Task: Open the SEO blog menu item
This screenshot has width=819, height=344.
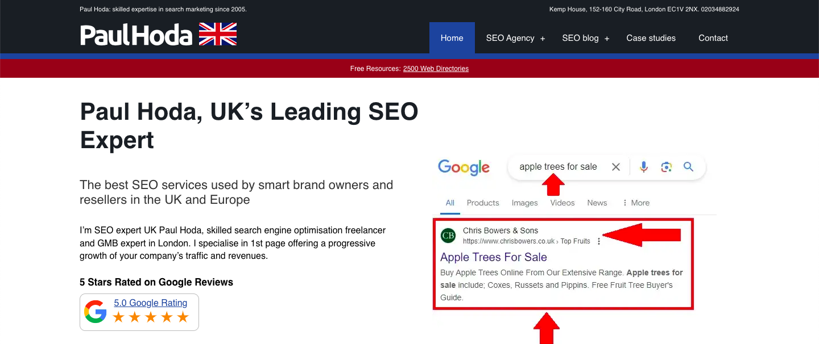Action: click(x=580, y=38)
